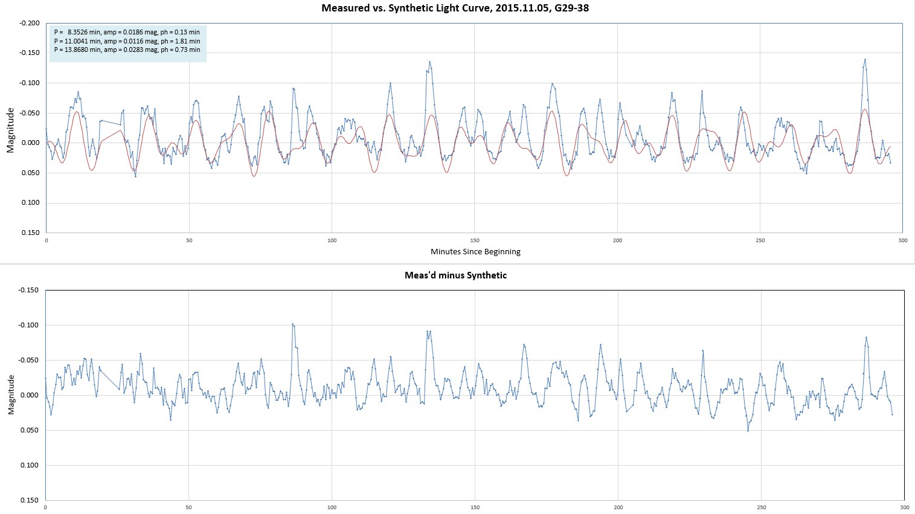Click the bottom chart y-axis value -0.100
Screen dimensions: 915x514
[x=30, y=325]
